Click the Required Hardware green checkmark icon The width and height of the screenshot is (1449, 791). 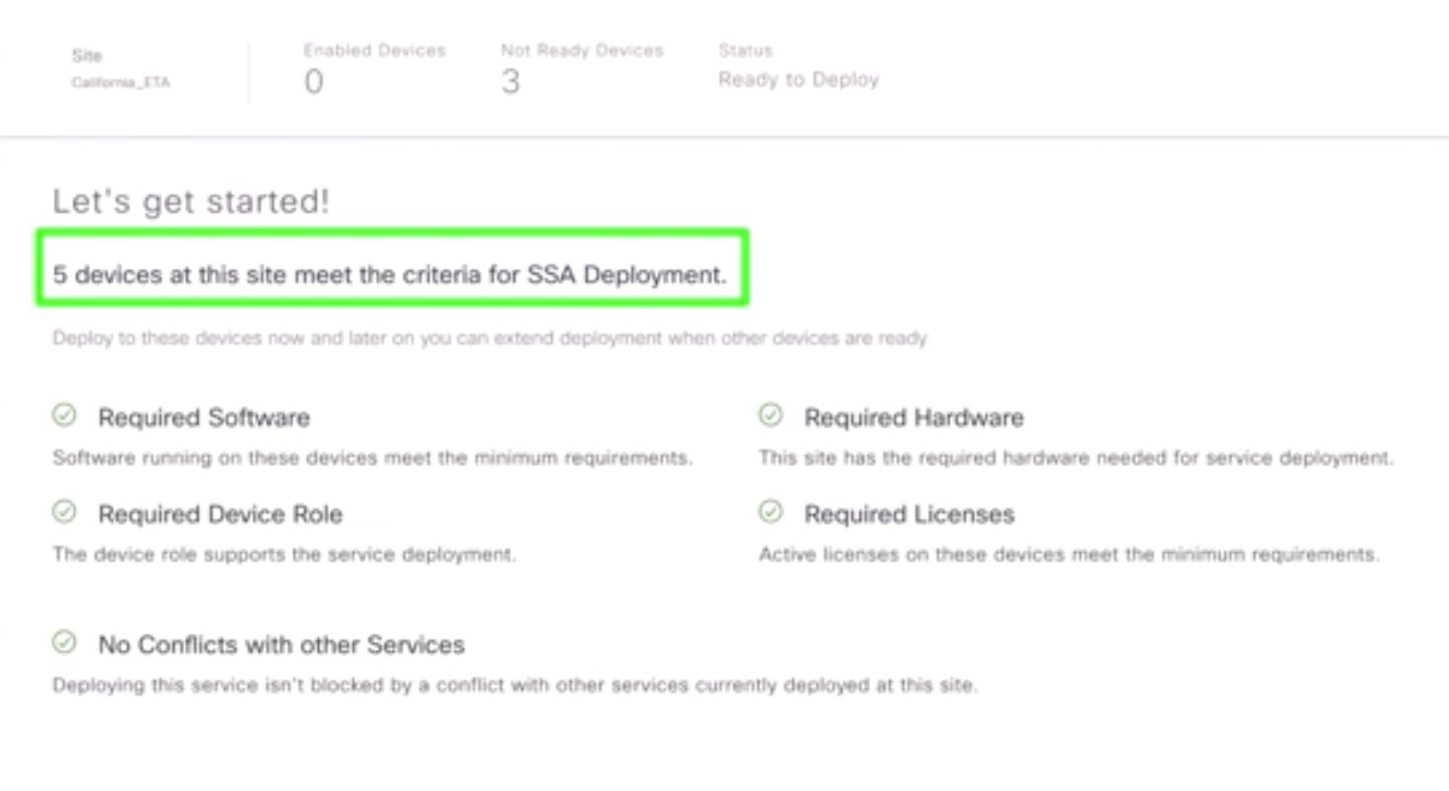point(770,415)
